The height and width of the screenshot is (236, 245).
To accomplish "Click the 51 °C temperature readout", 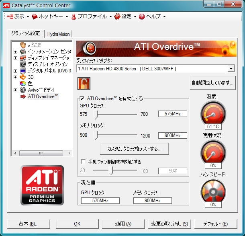I will tap(213, 127).
